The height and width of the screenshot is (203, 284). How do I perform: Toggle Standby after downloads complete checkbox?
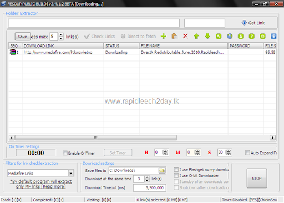click(x=176, y=181)
